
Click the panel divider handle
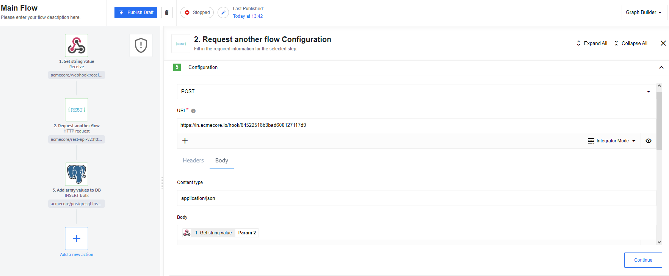(162, 183)
